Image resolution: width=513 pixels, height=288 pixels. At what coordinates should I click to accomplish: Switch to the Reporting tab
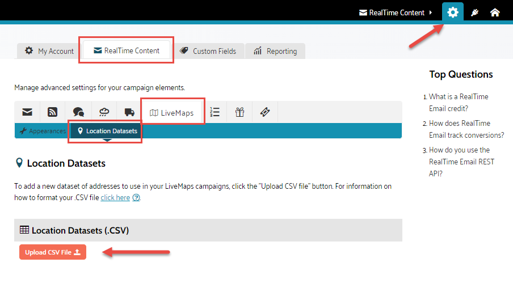[275, 51]
